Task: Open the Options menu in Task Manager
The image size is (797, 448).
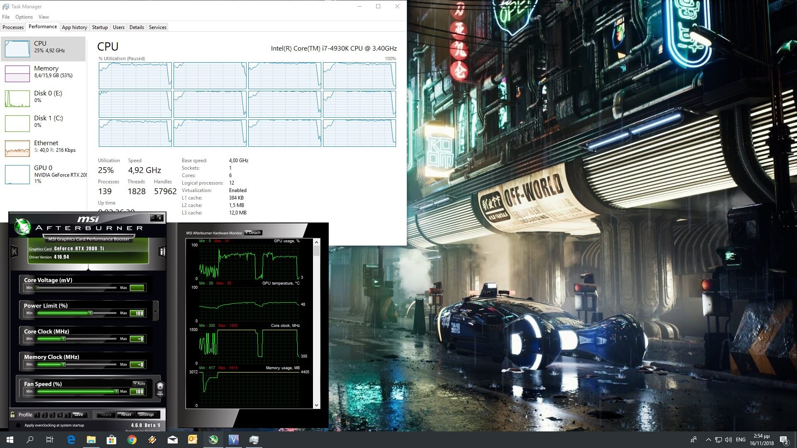Action: point(24,17)
